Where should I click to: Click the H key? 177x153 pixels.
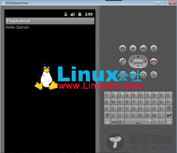tap(142, 108)
